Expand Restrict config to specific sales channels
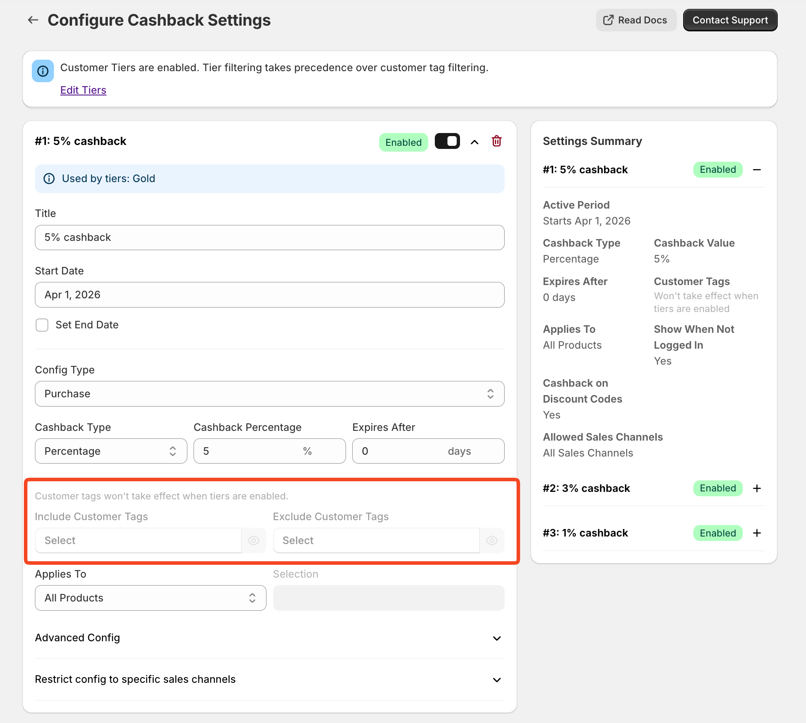 (270, 679)
